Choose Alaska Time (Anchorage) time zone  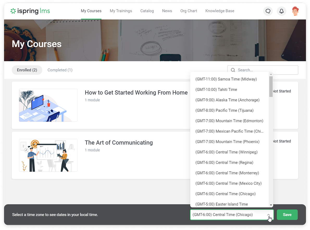[x=227, y=100]
